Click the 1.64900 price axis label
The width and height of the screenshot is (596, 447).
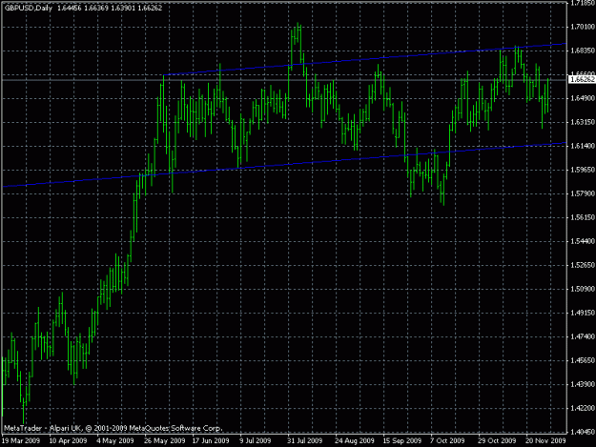coord(583,98)
